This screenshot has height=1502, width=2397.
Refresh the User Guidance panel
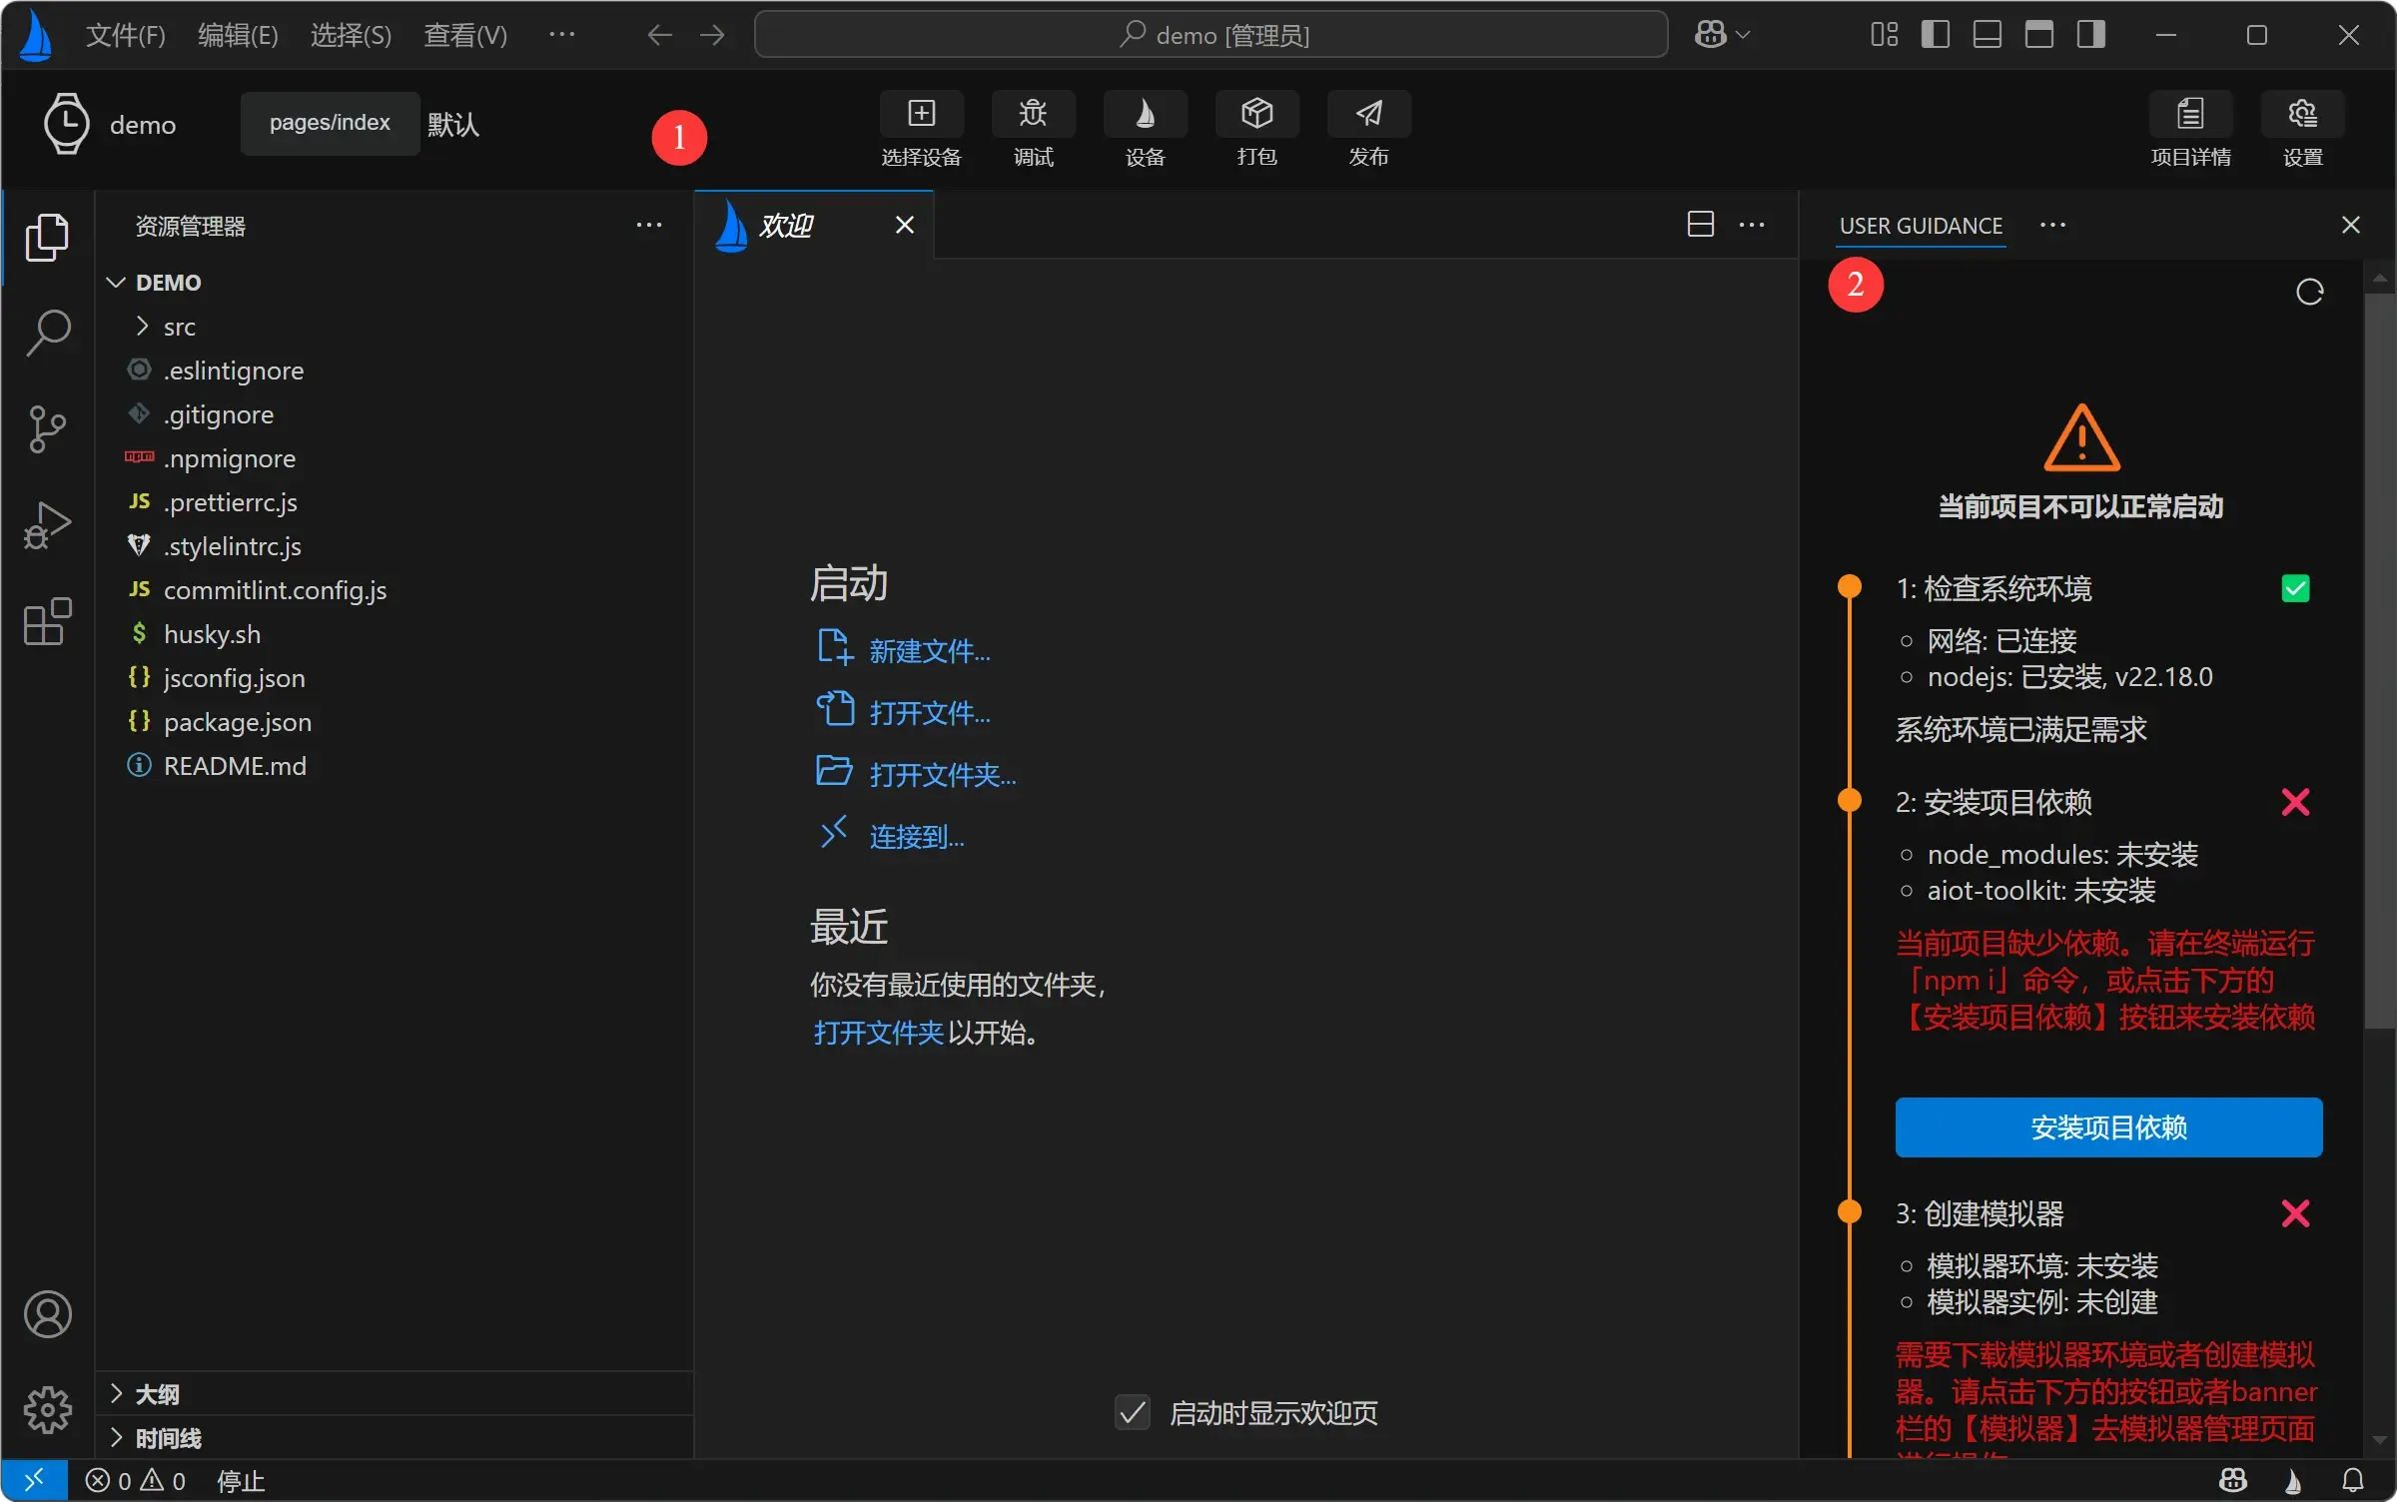click(2309, 292)
